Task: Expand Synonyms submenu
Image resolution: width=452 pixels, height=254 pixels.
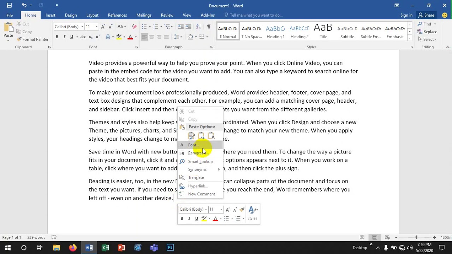Action: [200, 169]
